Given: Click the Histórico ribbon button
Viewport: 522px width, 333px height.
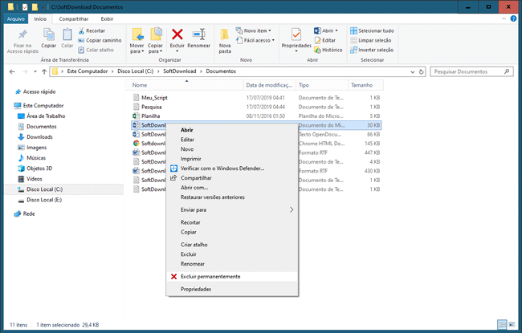Looking at the screenshot, I should [328, 50].
